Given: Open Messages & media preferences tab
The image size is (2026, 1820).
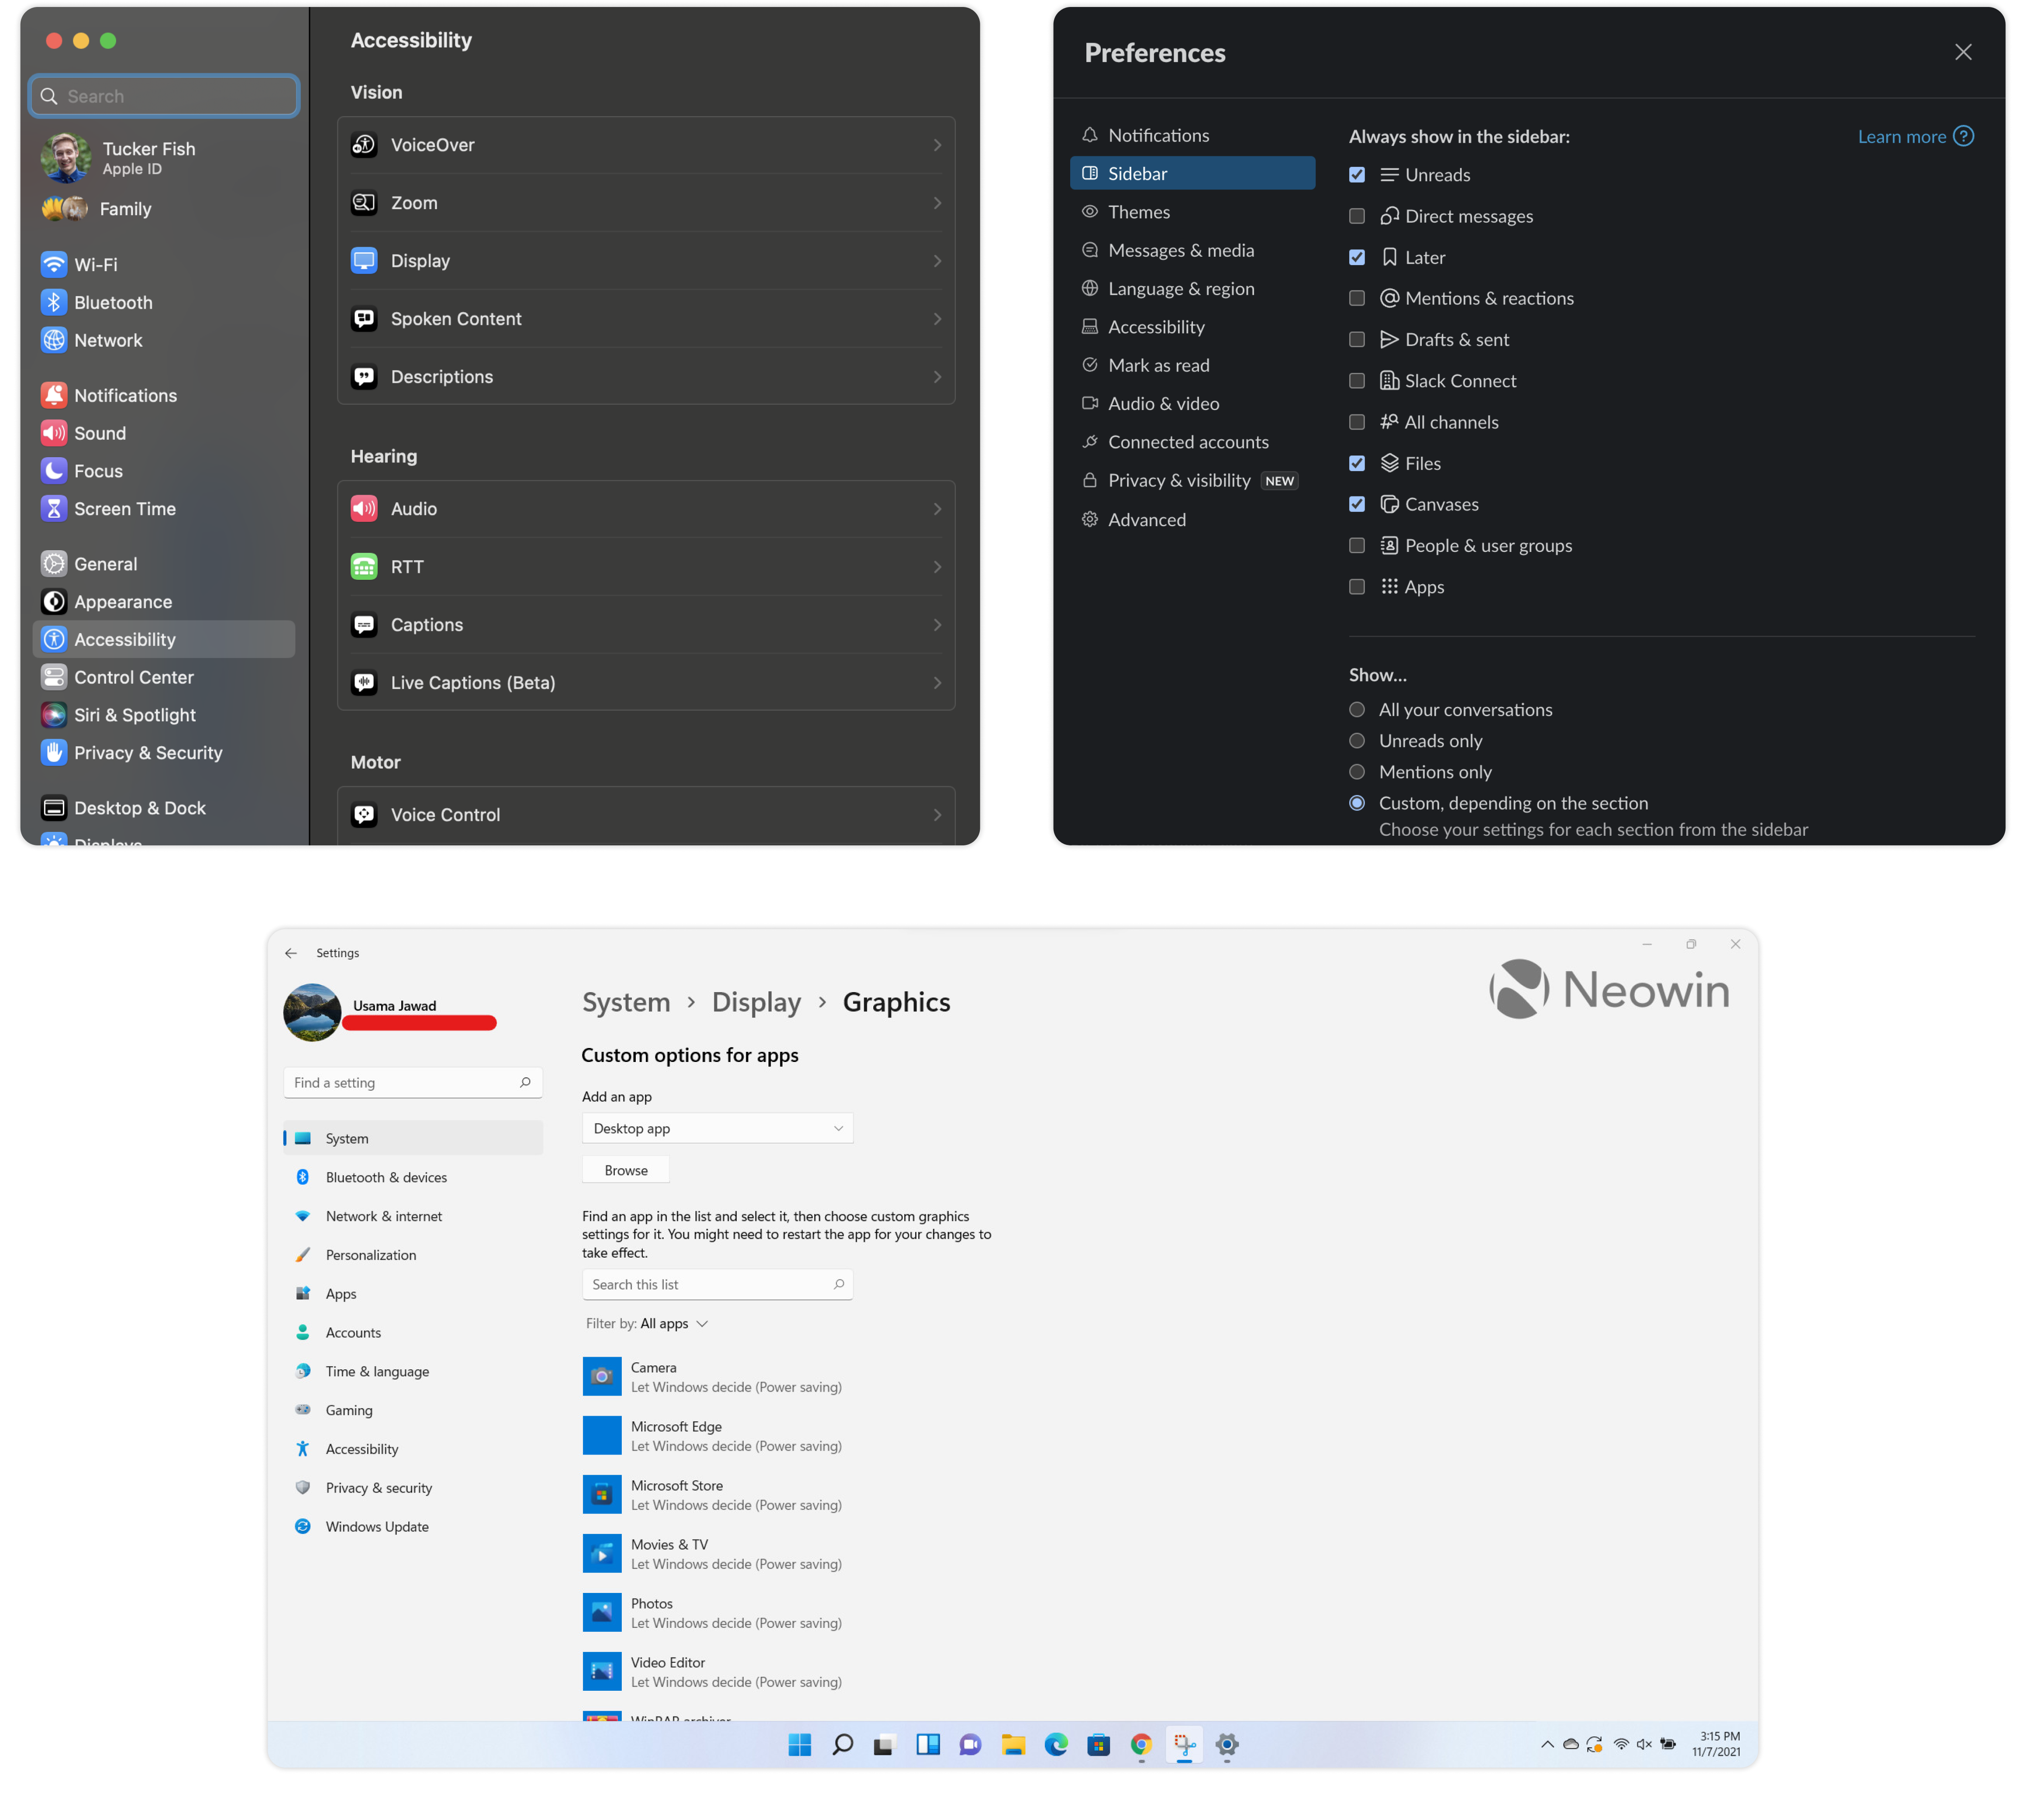Looking at the screenshot, I should click(1192, 250).
